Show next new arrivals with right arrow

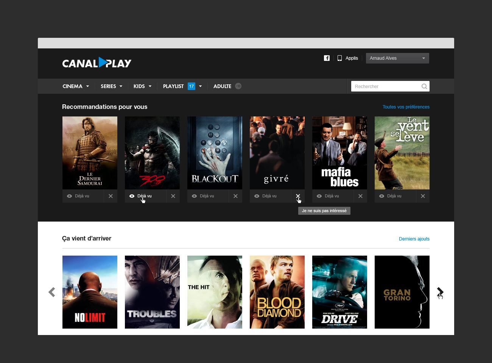pyautogui.click(x=440, y=292)
